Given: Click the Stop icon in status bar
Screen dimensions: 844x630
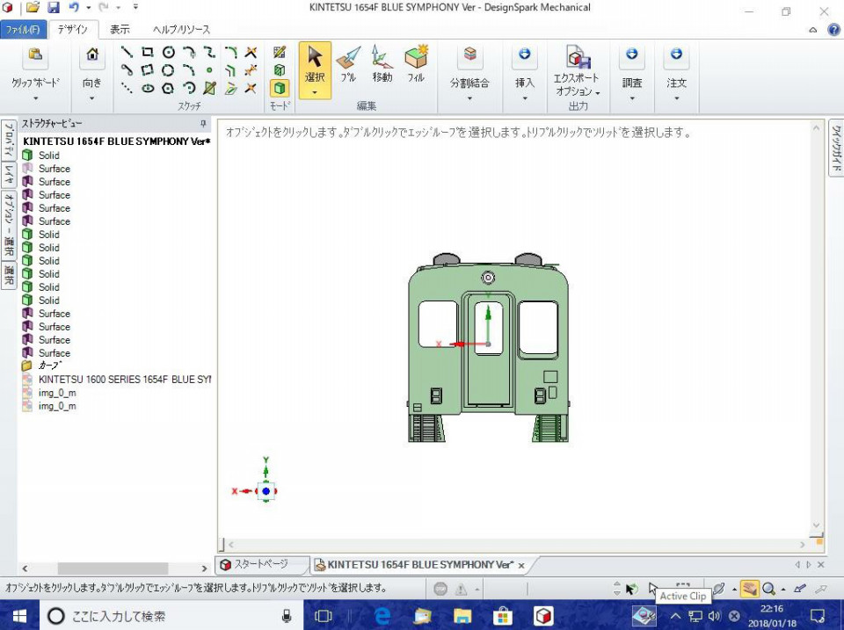Looking at the screenshot, I should point(440,589).
